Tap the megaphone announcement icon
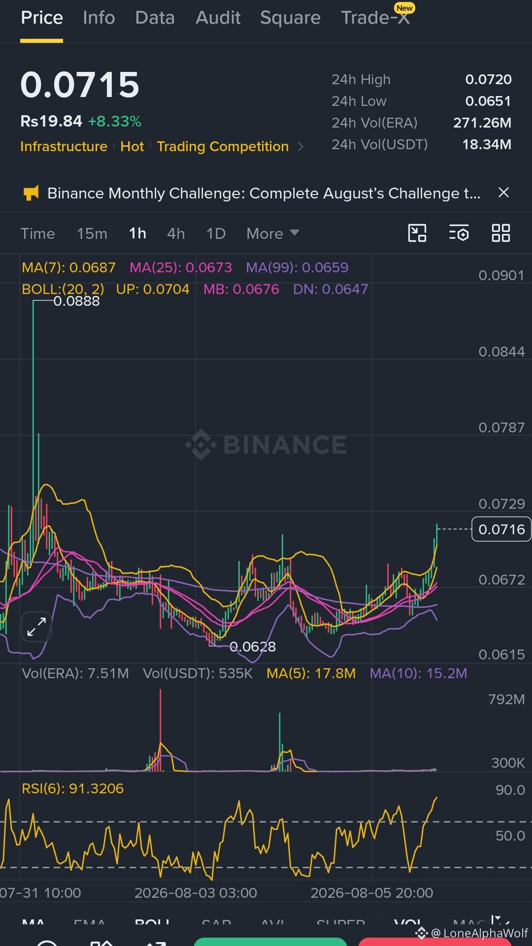532x946 pixels. [31, 193]
